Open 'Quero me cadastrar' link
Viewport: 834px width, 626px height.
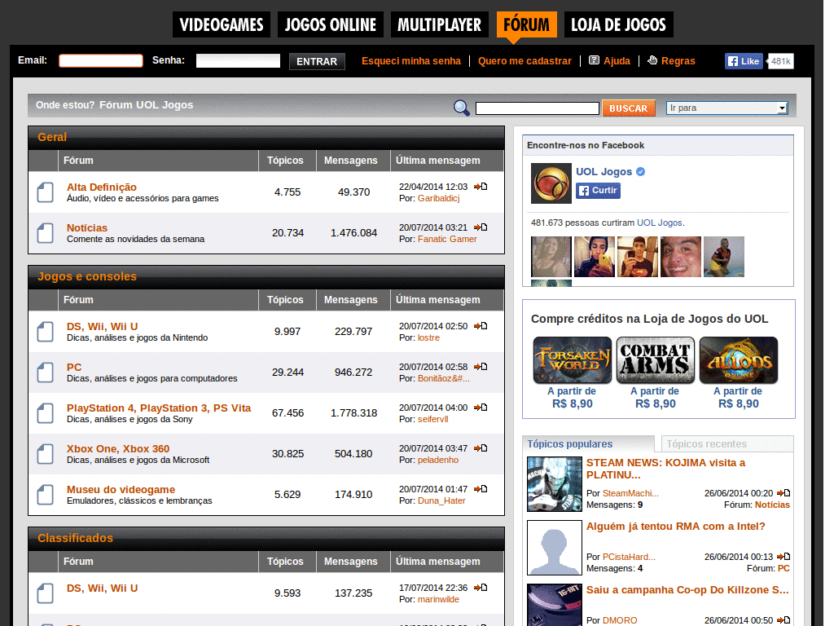click(525, 60)
